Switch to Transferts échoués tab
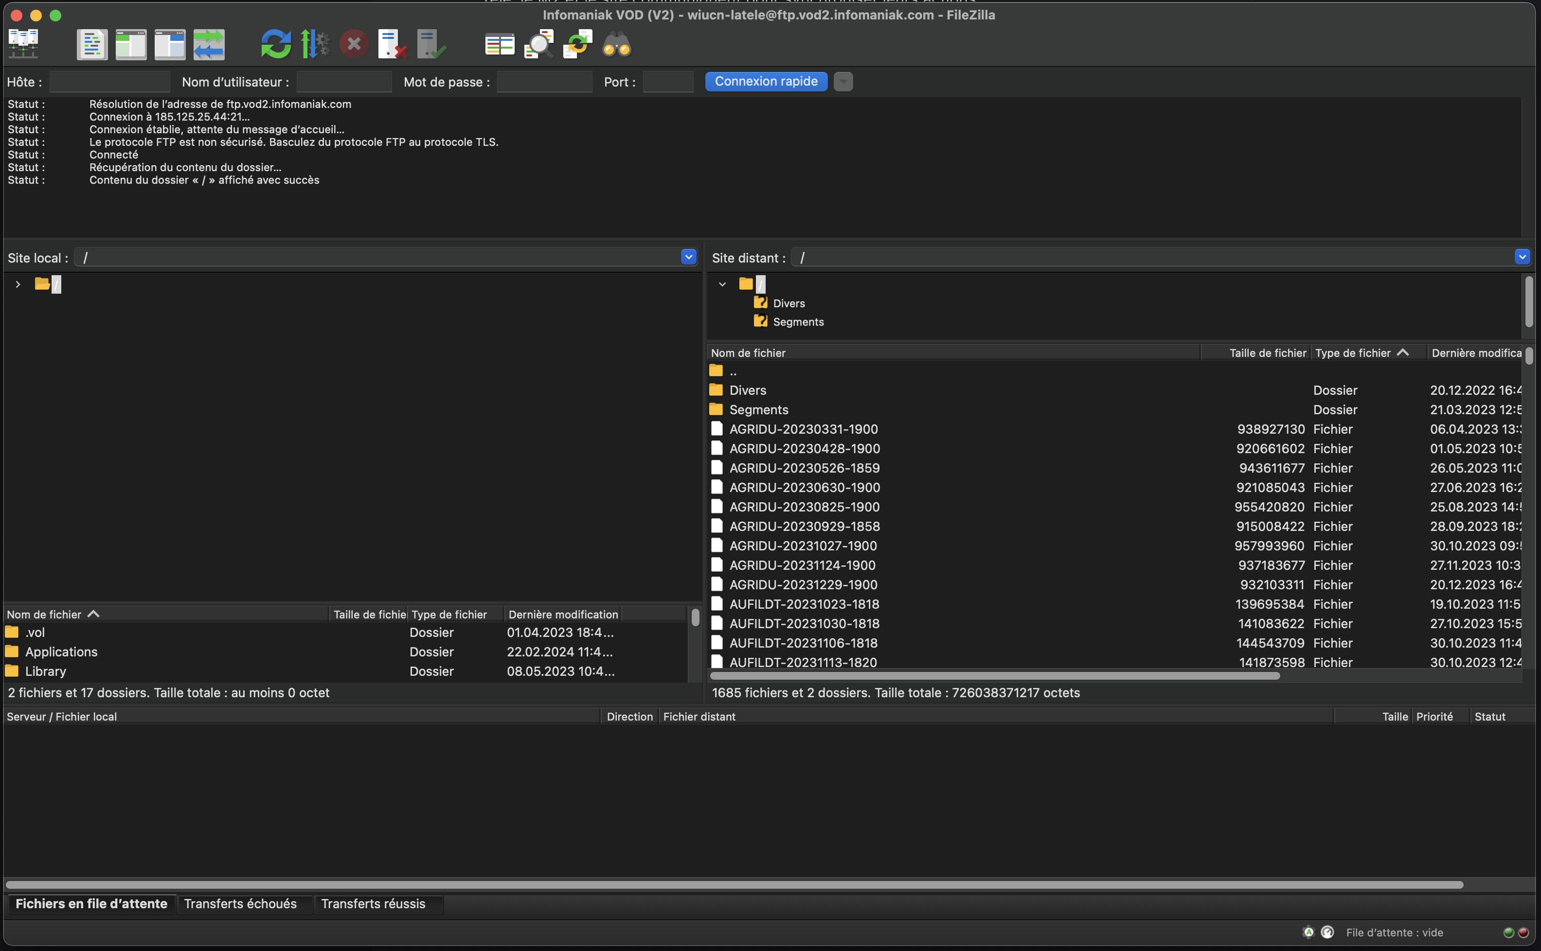Screen dimensions: 1541x951 tap(240, 904)
